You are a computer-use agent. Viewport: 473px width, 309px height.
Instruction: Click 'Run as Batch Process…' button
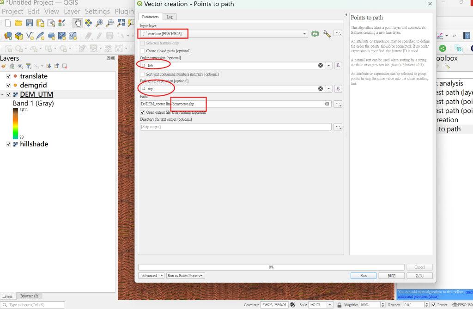[186, 276]
